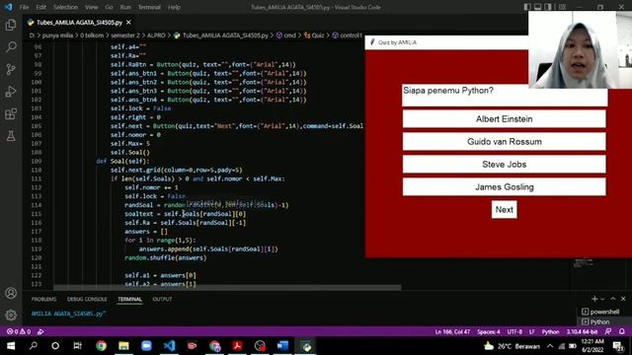632x355 pixels.
Task: Open File Explorer from taskbar
Action: pyautogui.click(x=123, y=346)
